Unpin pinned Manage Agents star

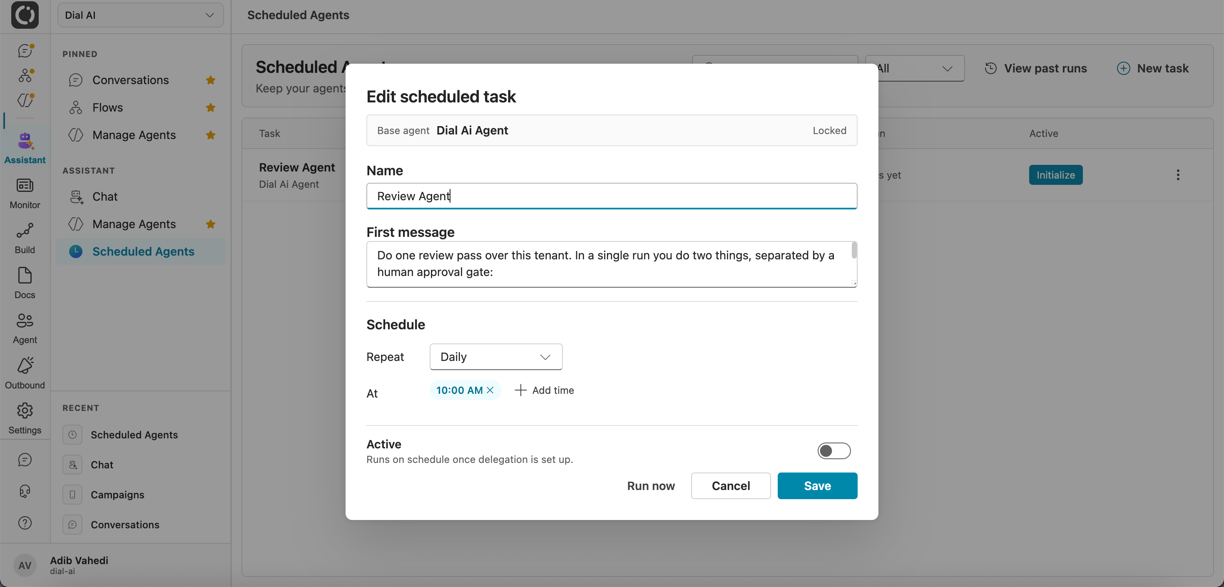coord(211,135)
